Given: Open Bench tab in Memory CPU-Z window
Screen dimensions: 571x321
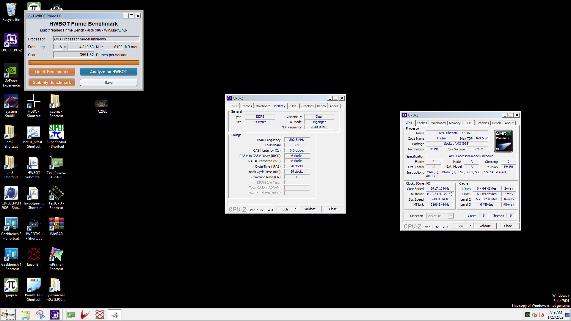Looking at the screenshot, I should [x=321, y=106].
